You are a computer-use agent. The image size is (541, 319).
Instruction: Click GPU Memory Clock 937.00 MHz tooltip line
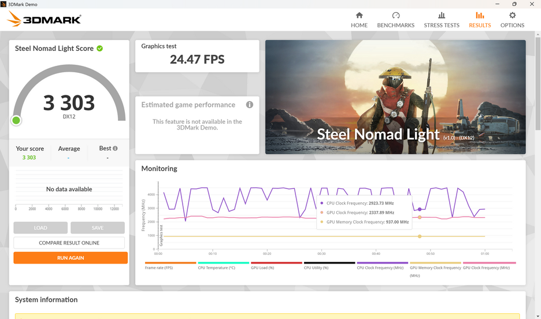(x=364, y=222)
